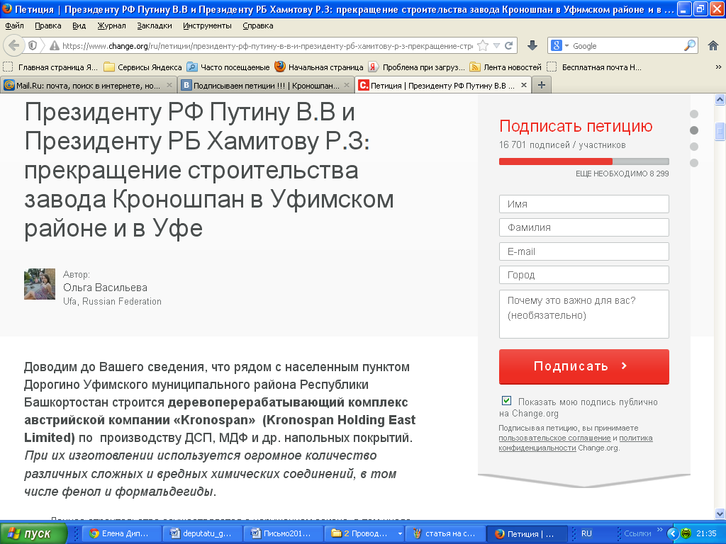Open Бесплатная почта Н... bookmark
This screenshot has height=544, width=726.
[x=595, y=67]
